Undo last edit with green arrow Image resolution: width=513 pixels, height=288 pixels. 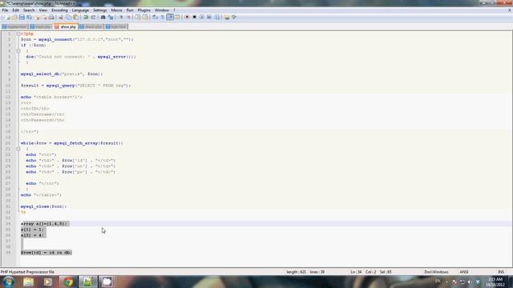(86, 17)
